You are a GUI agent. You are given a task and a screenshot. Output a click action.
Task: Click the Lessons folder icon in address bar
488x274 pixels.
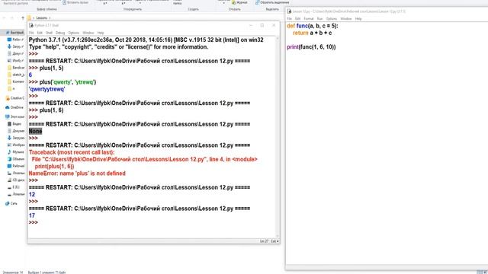point(29,18)
